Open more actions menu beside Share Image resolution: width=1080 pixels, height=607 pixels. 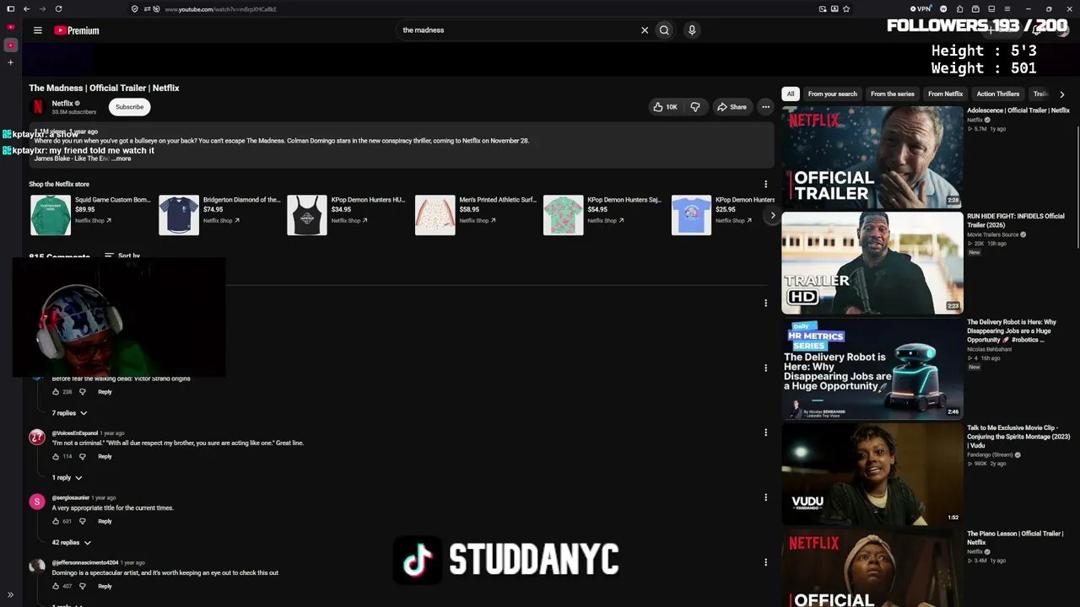(765, 107)
